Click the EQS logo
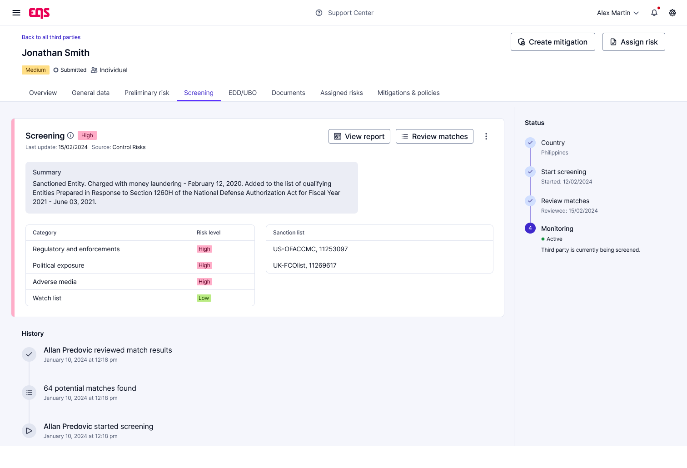 [x=40, y=13]
